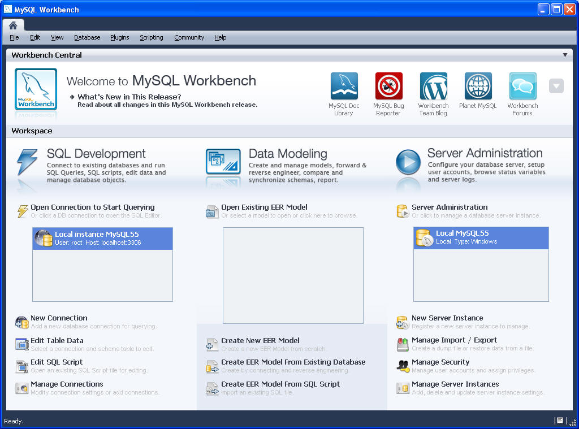Open the File menu
Image resolution: width=579 pixels, height=429 pixels.
pyautogui.click(x=14, y=37)
